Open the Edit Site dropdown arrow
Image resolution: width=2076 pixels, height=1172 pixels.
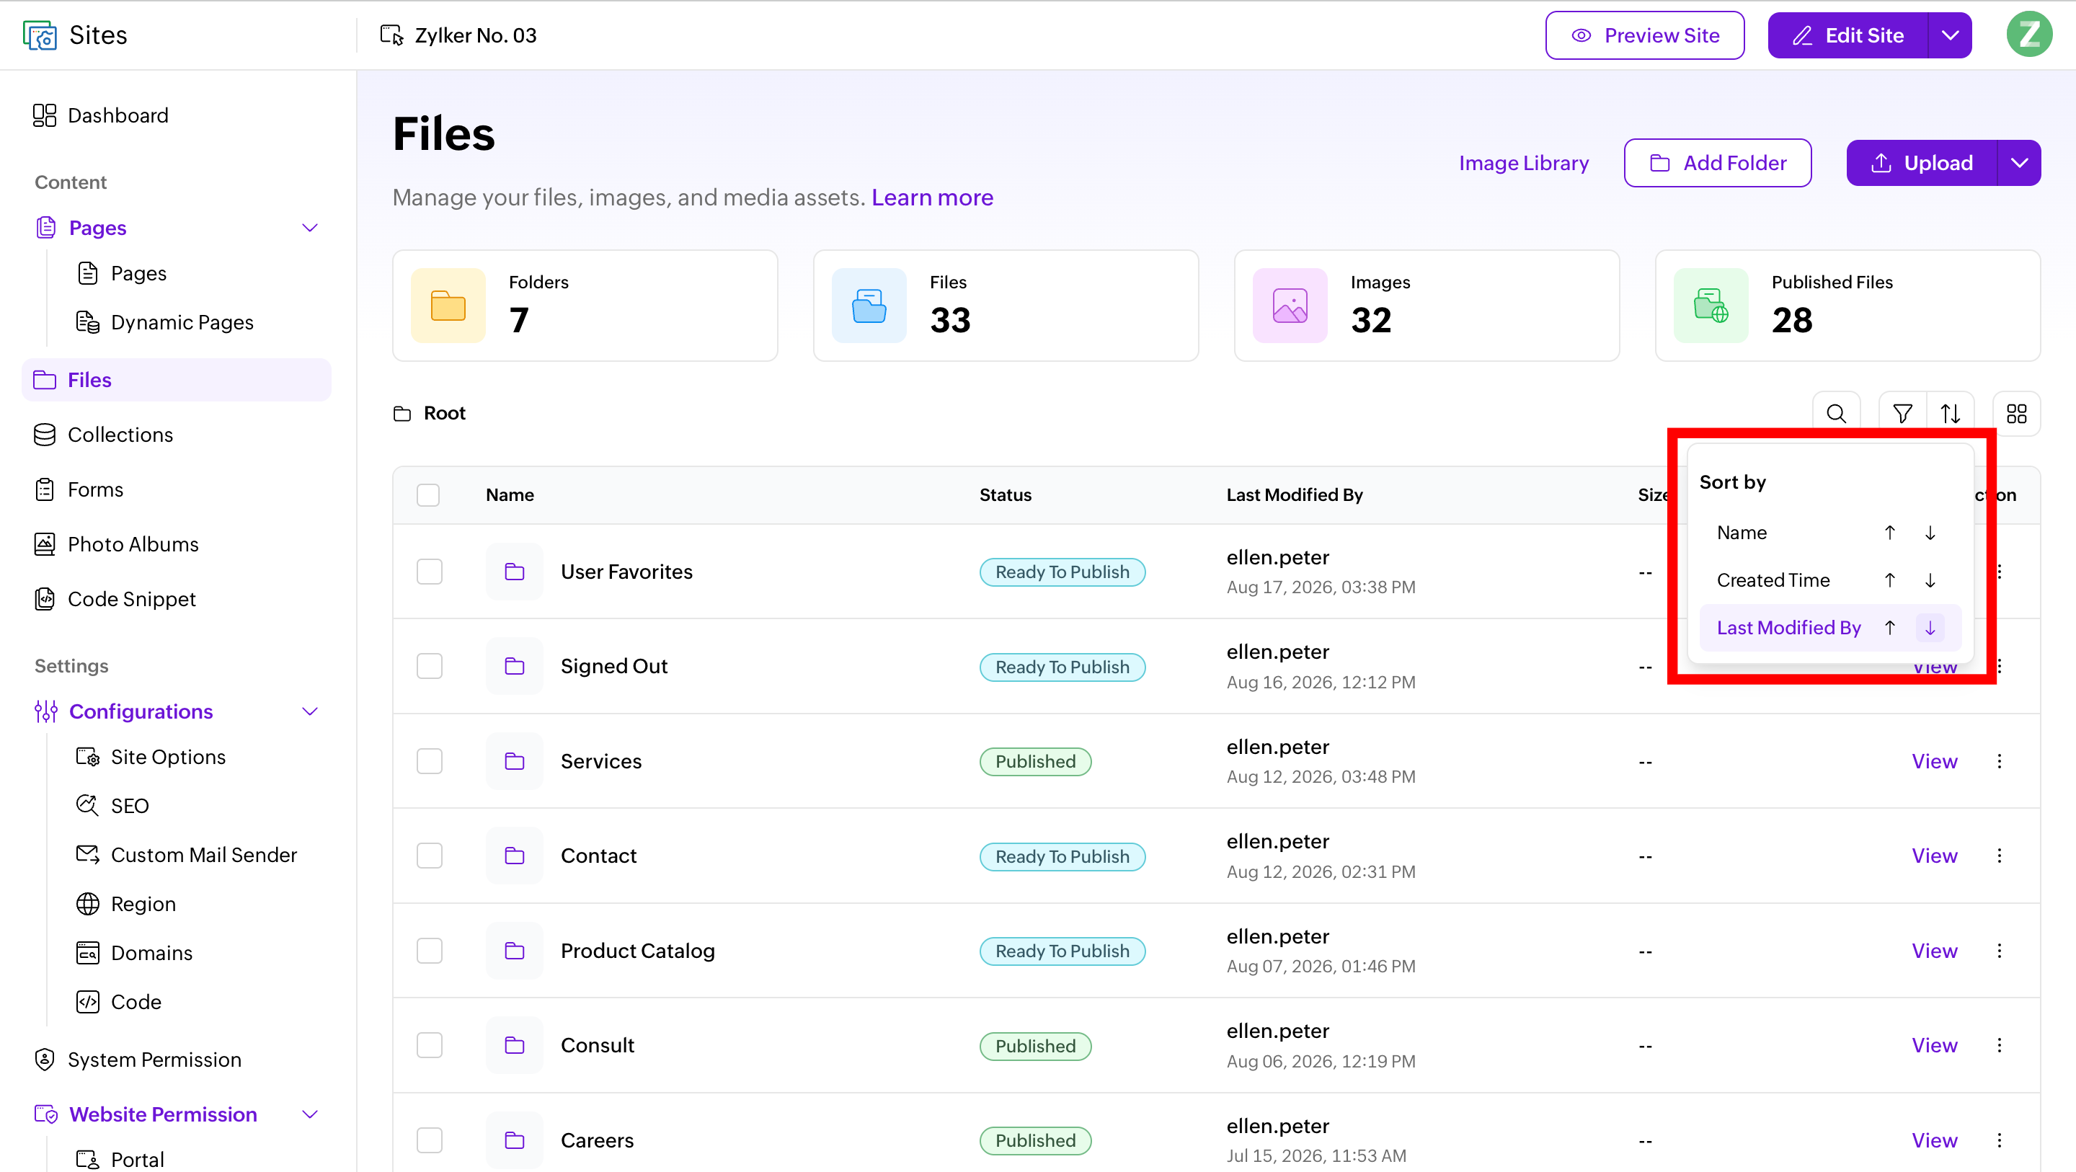(x=1951, y=35)
